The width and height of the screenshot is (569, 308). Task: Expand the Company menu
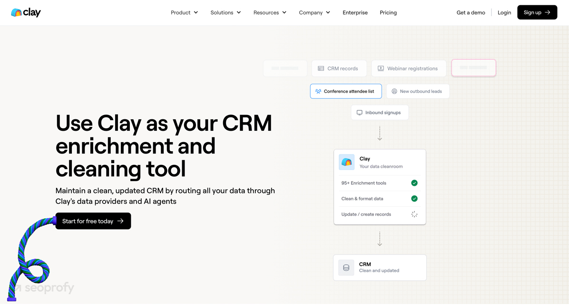point(314,12)
